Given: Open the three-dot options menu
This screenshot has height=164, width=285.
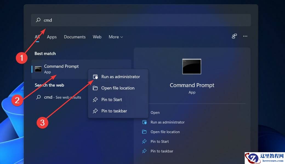Looking at the screenshot, I should [245, 36].
